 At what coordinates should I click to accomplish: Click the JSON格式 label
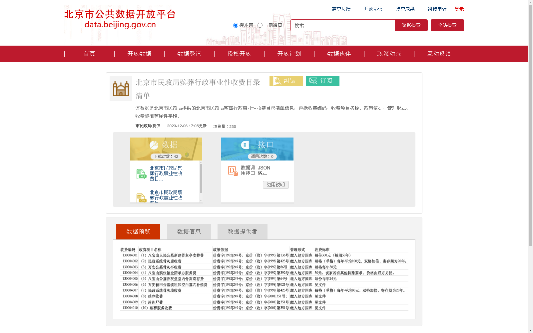(x=264, y=170)
